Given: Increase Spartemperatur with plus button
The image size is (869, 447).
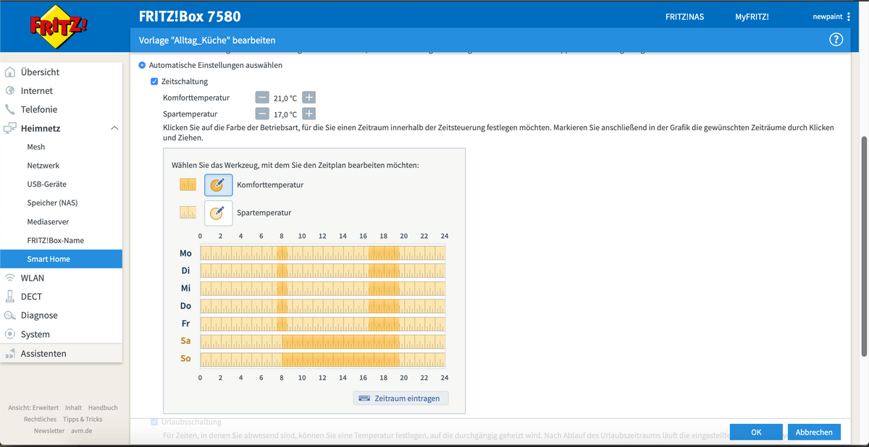Looking at the screenshot, I should 308,114.
